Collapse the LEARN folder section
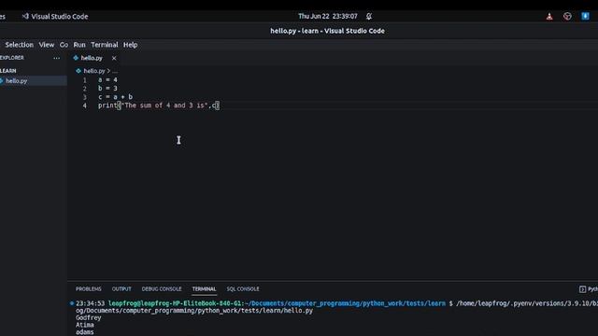Screen dimensions: 598x336 (8, 71)
